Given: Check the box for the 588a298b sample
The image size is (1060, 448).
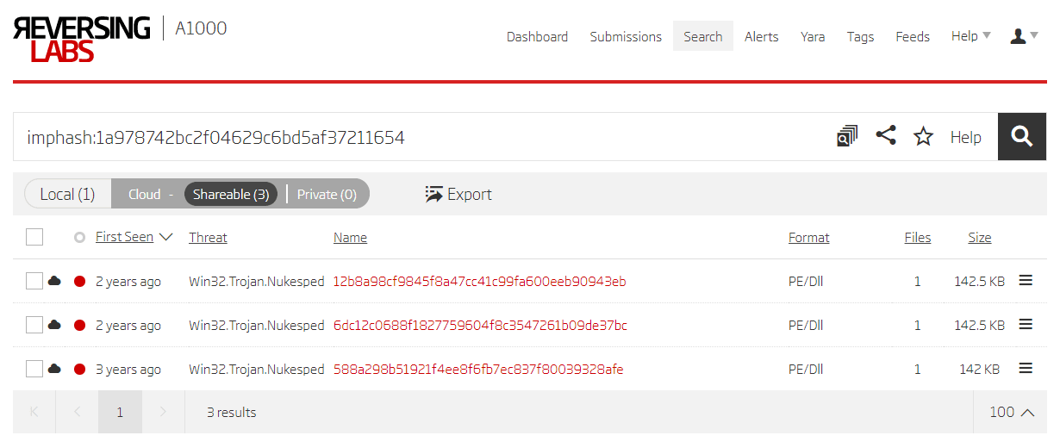Looking at the screenshot, I should tap(34, 369).
